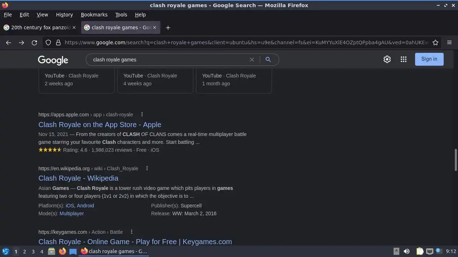Grab the page vertical scrollbar thumb
Image resolution: width=458 pixels, height=257 pixels.
[x=455, y=160]
